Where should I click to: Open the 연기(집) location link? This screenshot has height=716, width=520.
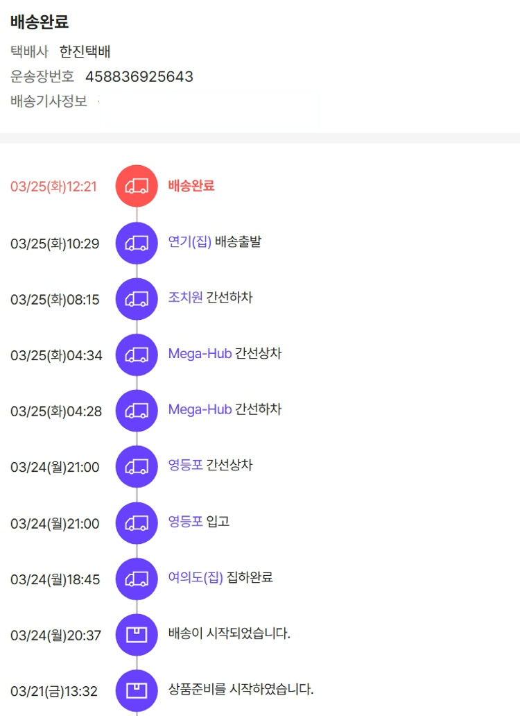point(189,242)
